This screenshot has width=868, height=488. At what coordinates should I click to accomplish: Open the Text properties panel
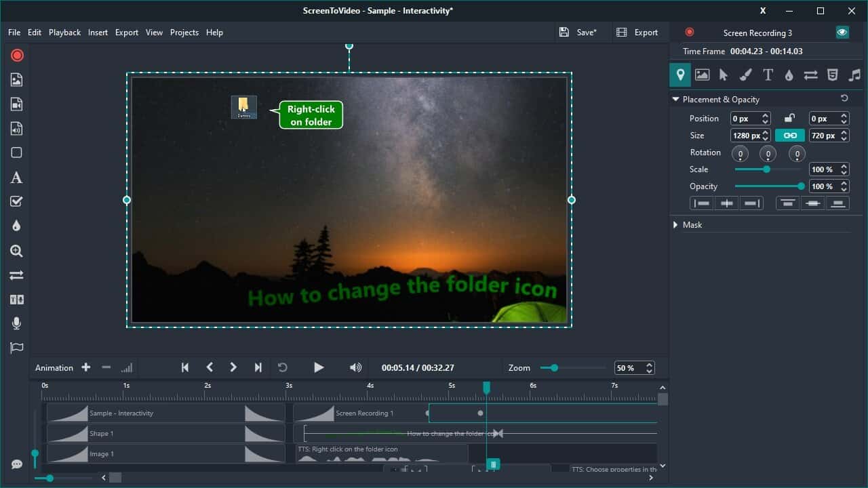pyautogui.click(x=768, y=75)
